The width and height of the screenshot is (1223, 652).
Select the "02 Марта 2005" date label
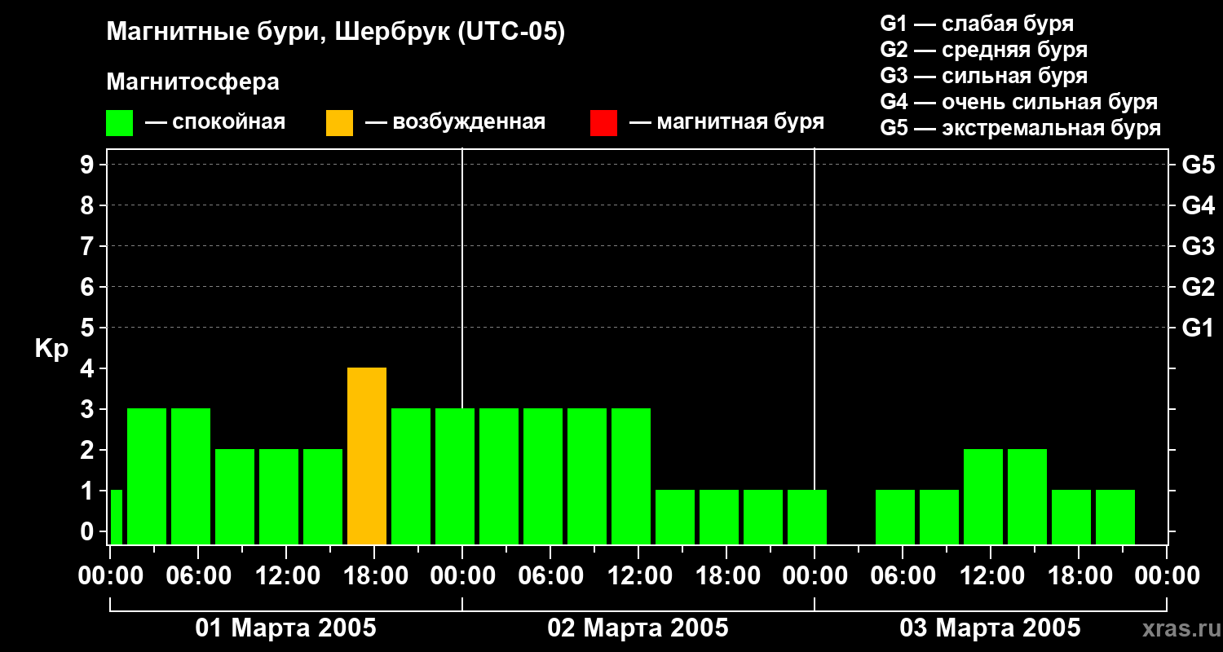pyautogui.click(x=638, y=628)
